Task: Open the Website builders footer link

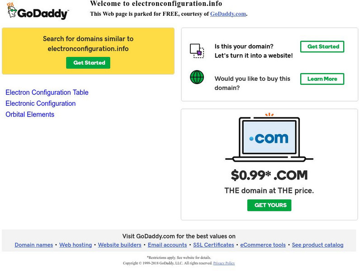Action: point(120,245)
